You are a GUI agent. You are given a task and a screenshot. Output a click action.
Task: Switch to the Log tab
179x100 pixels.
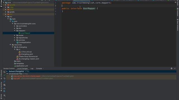32,69
